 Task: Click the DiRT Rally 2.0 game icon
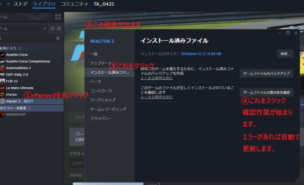pos(2,74)
